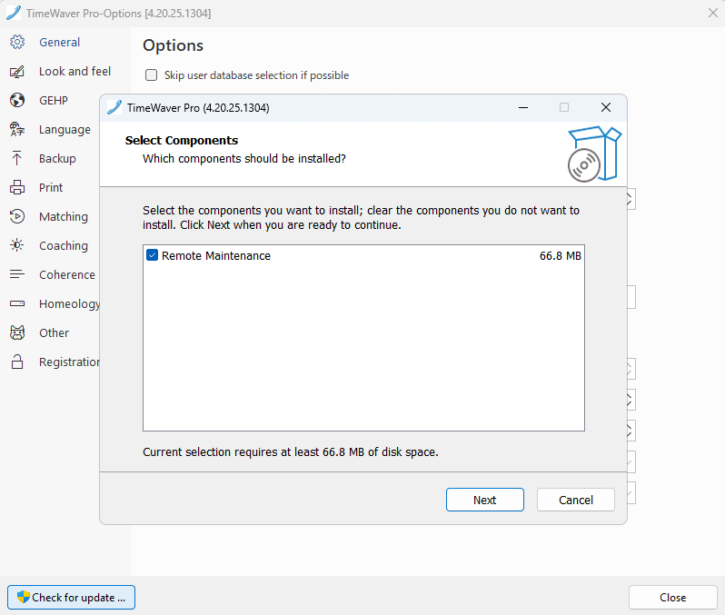This screenshot has height=615, width=725.
Task: Select the Language section
Action: [x=65, y=129]
